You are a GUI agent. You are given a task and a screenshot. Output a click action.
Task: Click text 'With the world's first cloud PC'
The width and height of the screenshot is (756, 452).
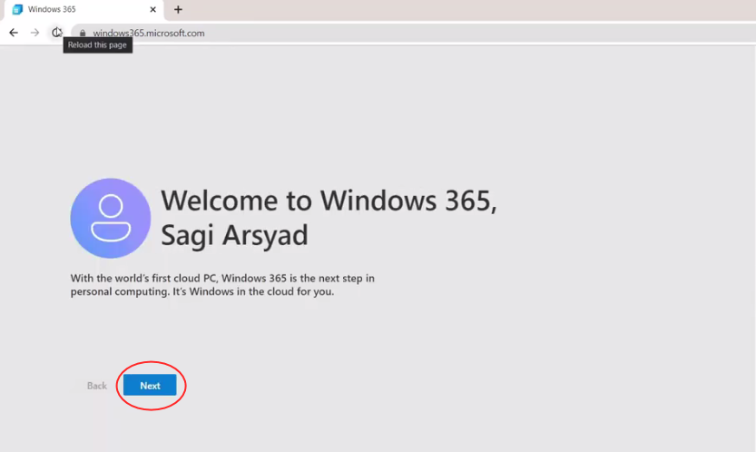(x=144, y=279)
